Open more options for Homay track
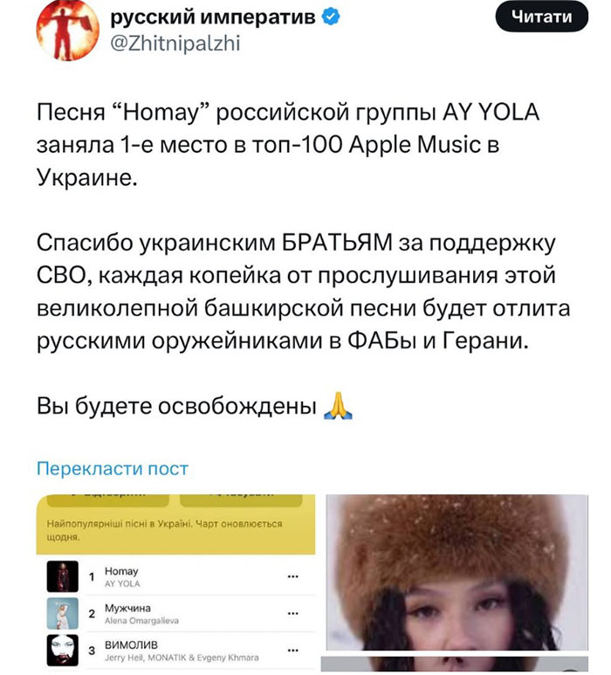The width and height of the screenshot is (611, 675). click(x=293, y=576)
